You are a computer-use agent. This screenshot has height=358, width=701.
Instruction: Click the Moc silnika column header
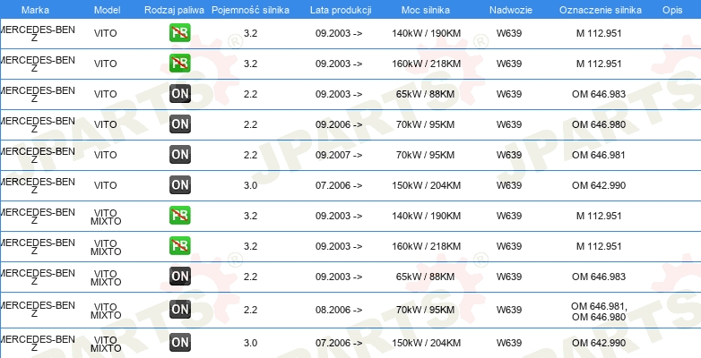[426, 10]
